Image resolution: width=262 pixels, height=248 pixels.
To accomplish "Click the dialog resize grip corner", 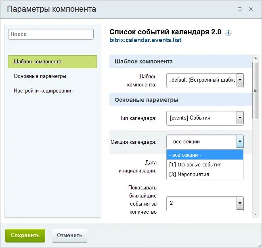I will pyautogui.click(x=259, y=245).
